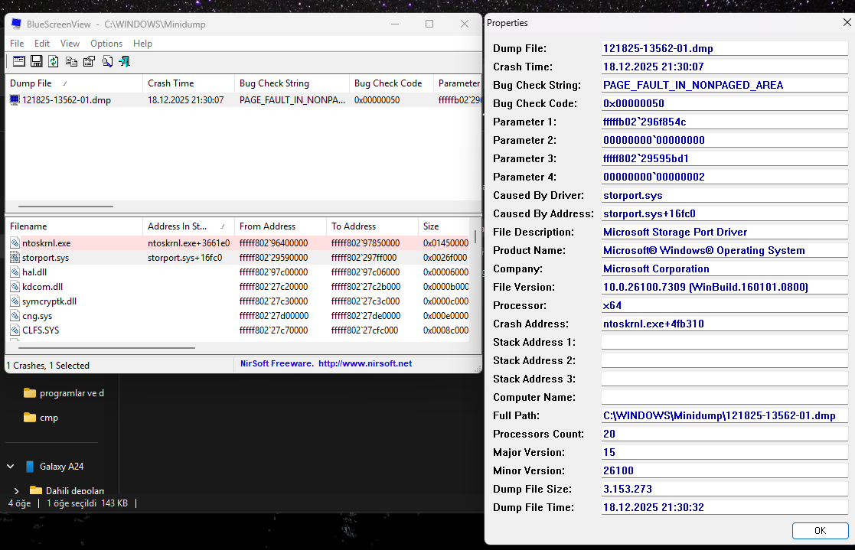
Task: Click the Parameter 1 value field
Action: point(725,122)
